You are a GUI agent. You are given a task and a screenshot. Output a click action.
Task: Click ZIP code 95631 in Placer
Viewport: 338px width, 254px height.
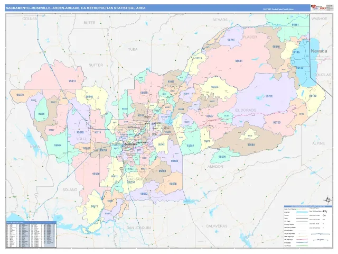click(239, 61)
